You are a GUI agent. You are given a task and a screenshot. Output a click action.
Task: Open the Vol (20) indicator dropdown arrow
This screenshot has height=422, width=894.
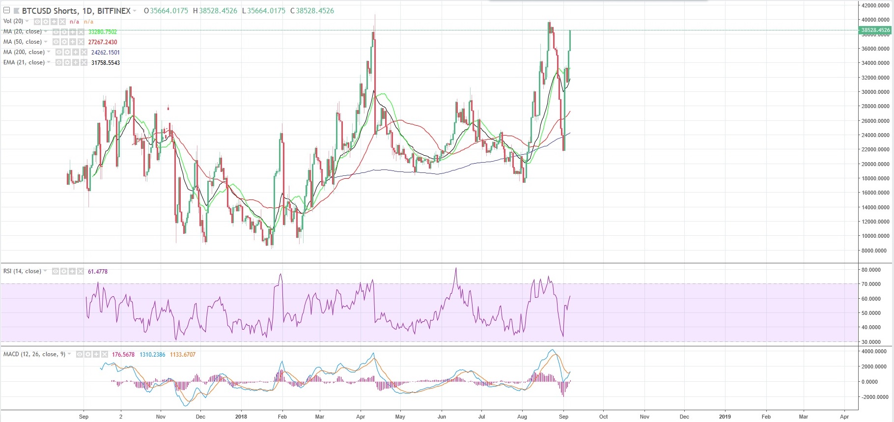(27, 21)
